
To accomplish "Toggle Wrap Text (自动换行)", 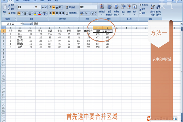I will (x=70, y=7).
